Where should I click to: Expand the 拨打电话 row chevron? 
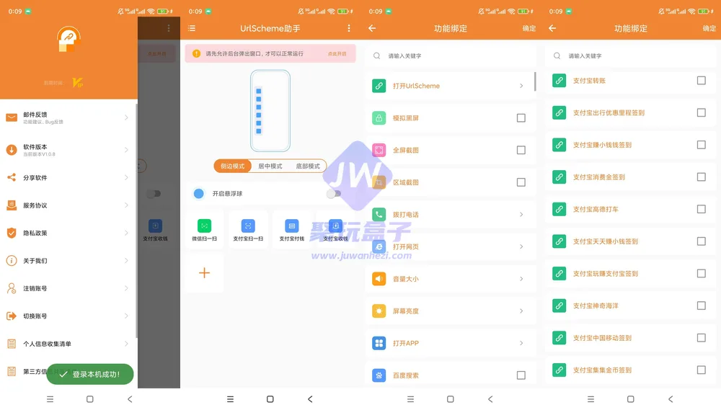pyautogui.click(x=521, y=214)
